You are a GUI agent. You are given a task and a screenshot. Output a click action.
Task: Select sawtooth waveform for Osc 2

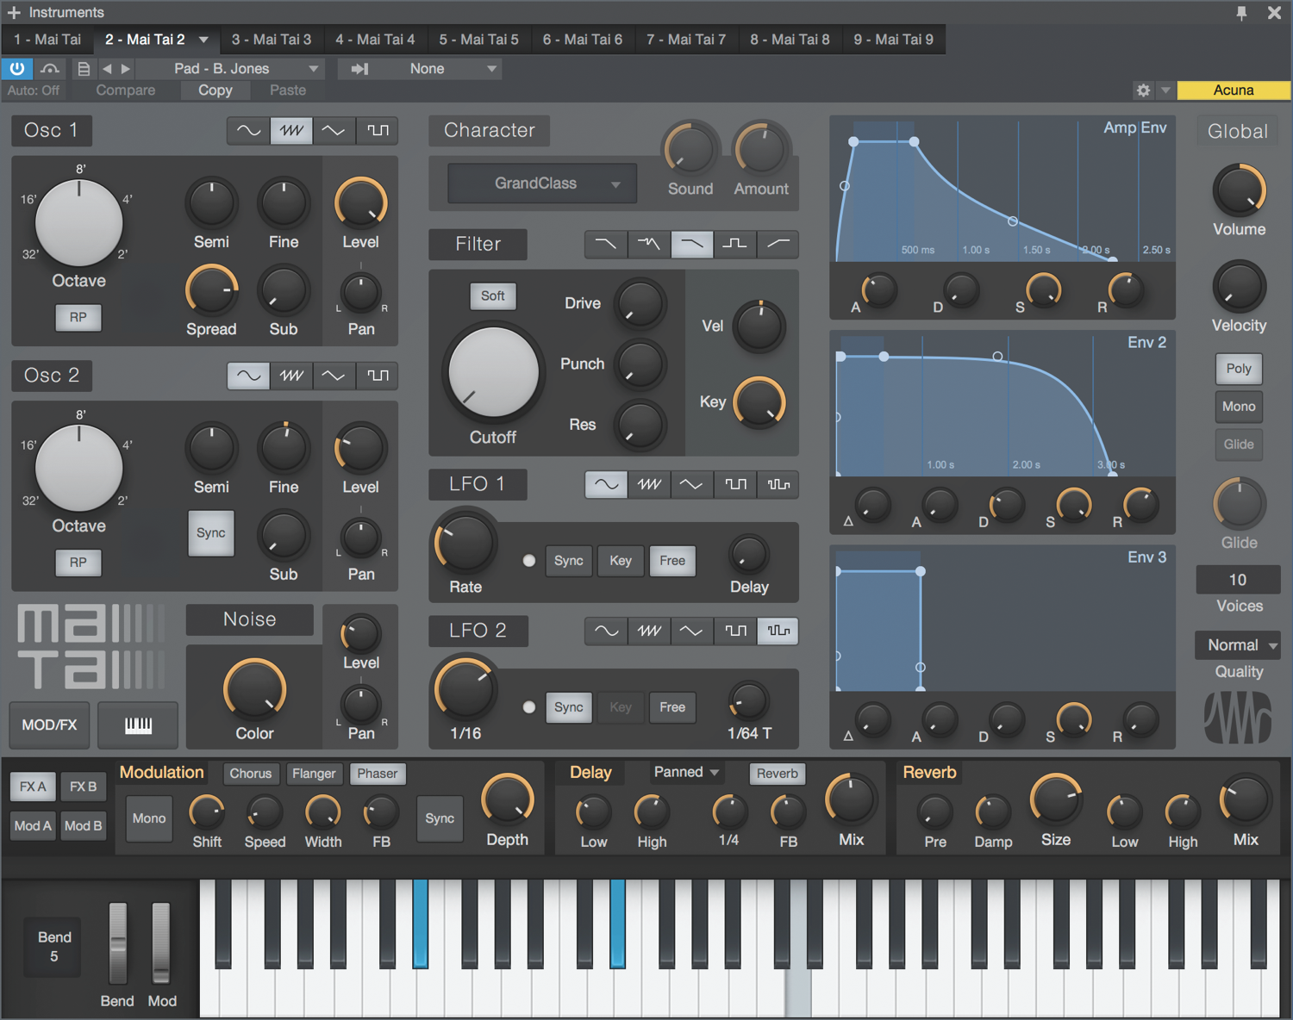[x=291, y=376]
